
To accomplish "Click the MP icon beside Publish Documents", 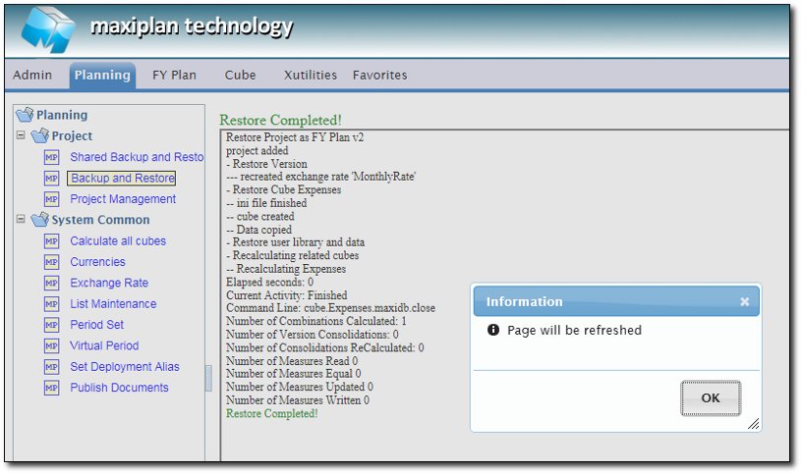I will 52,389.
